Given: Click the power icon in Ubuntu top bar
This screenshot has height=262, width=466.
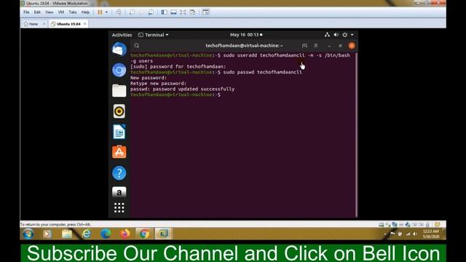Looking at the screenshot, I should [344, 35].
